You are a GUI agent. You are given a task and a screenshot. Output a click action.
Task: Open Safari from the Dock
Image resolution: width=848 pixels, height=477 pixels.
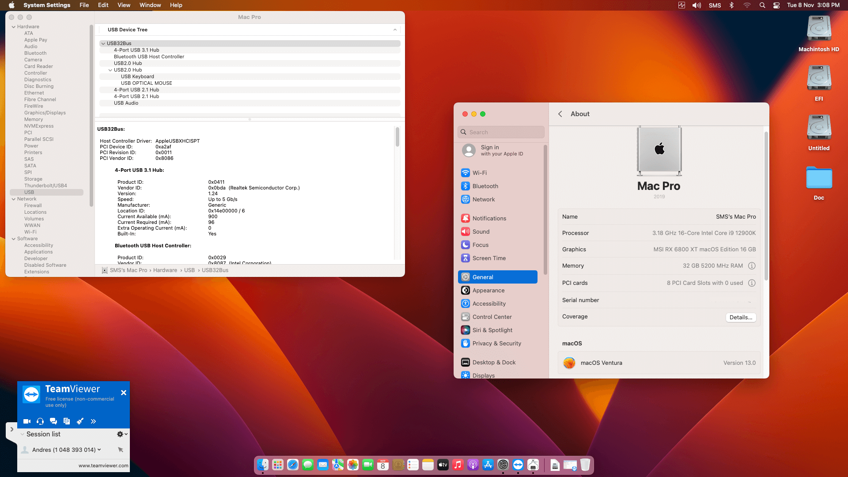293,465
